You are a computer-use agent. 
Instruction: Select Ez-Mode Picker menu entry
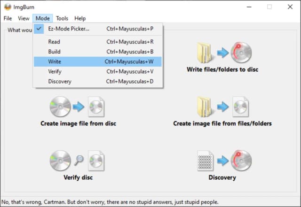point(98,29)
